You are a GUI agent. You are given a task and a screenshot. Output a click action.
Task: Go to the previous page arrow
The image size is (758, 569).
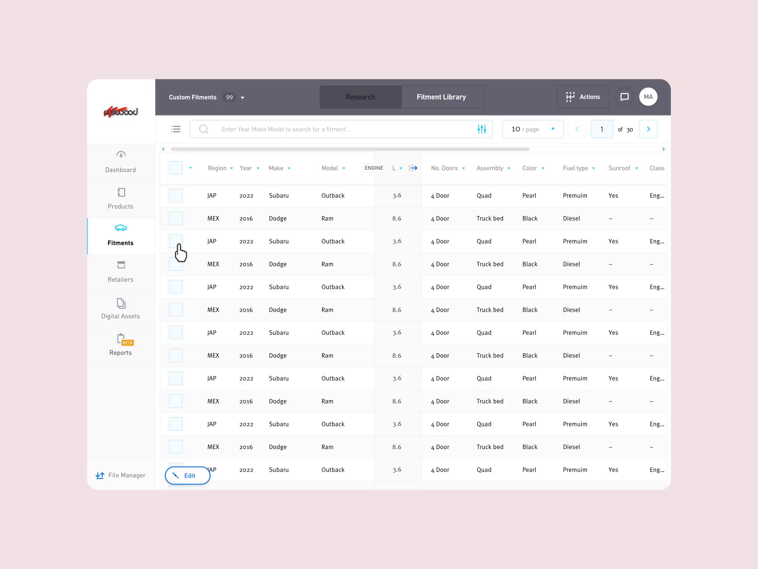point(577,129)
